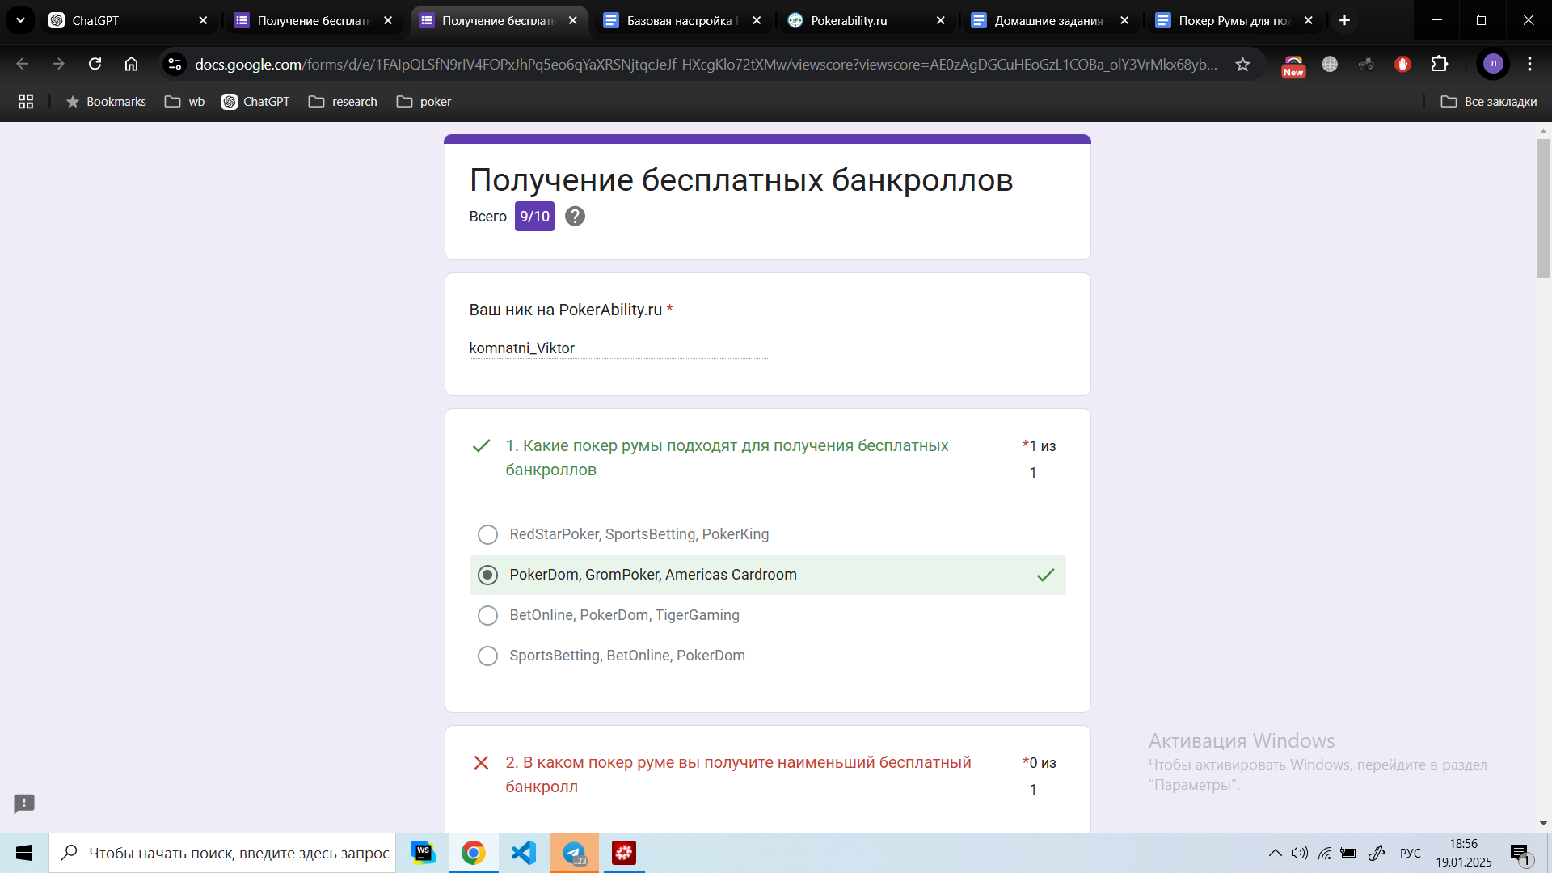The height and width of the screenshot is (873, 1552).
Task: Open Telegram from the taskbar
Action: (574, 853)
